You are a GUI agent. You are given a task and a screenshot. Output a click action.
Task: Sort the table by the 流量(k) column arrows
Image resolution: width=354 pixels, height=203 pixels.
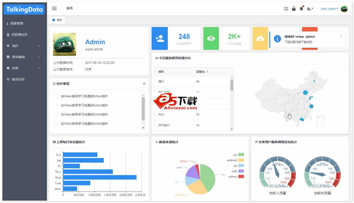(x=207, y=72)
